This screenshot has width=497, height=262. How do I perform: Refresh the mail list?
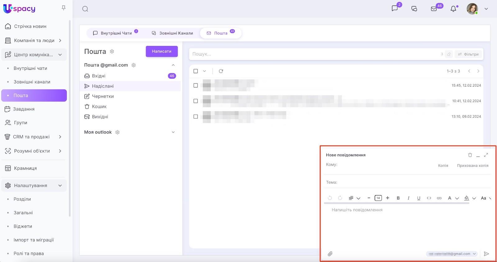221,71
